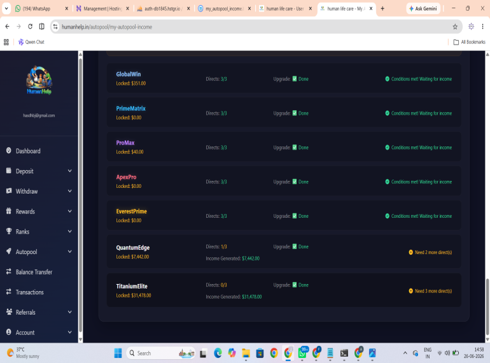Select the Transactions icon in sidebar
490x363 pixels.
pyautogui.click(x=9, y=292)
